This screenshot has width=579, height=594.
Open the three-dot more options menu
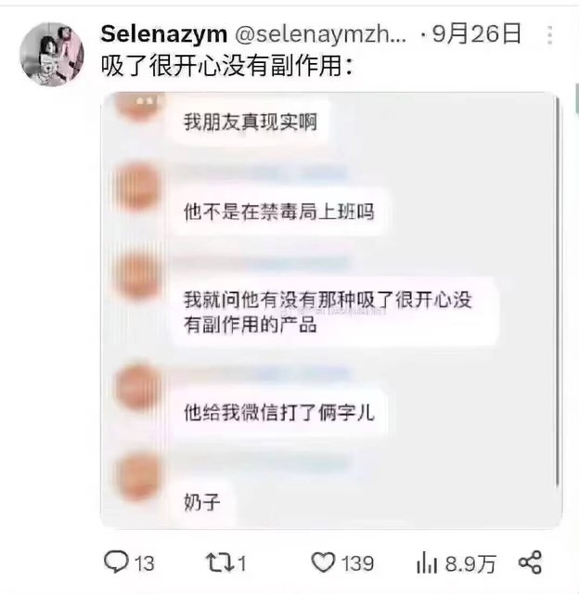click(x=550, y=35)
